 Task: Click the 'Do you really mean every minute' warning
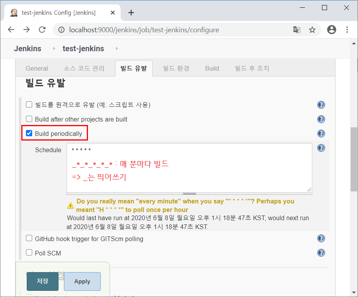coord(185,205)
